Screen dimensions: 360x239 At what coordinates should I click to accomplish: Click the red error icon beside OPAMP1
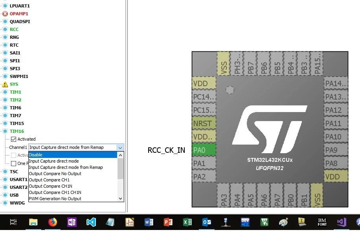tap(5, 14)
